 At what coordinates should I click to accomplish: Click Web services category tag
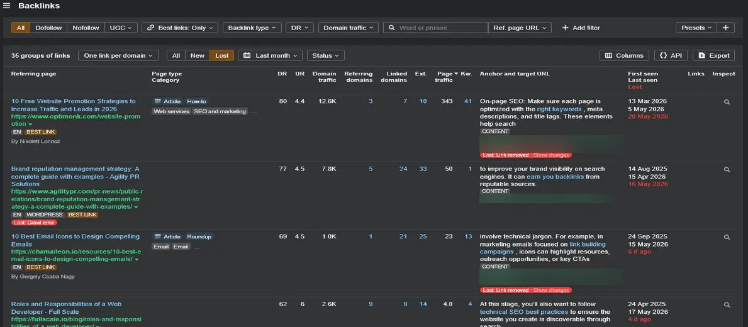[172, 111]
